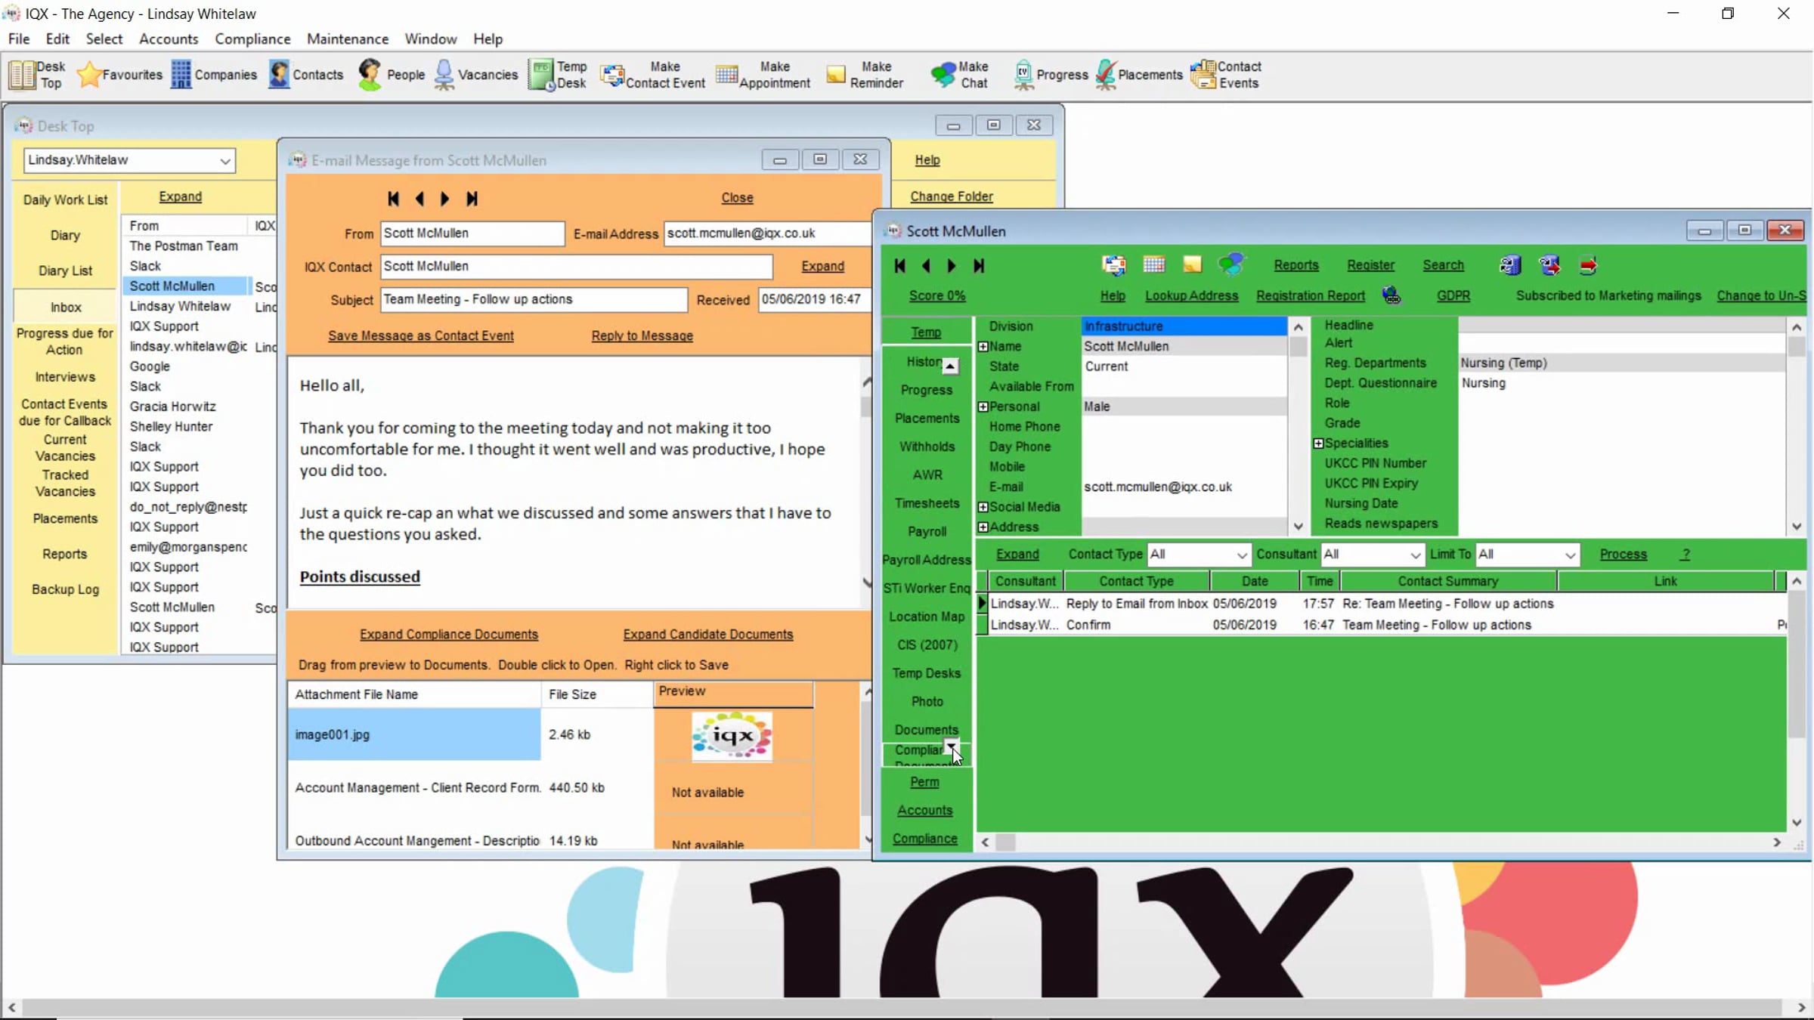Click the red arrow document icon in Scott McMullen window
This screenshot has height=1020, width=1814.
coord(1588,265)
